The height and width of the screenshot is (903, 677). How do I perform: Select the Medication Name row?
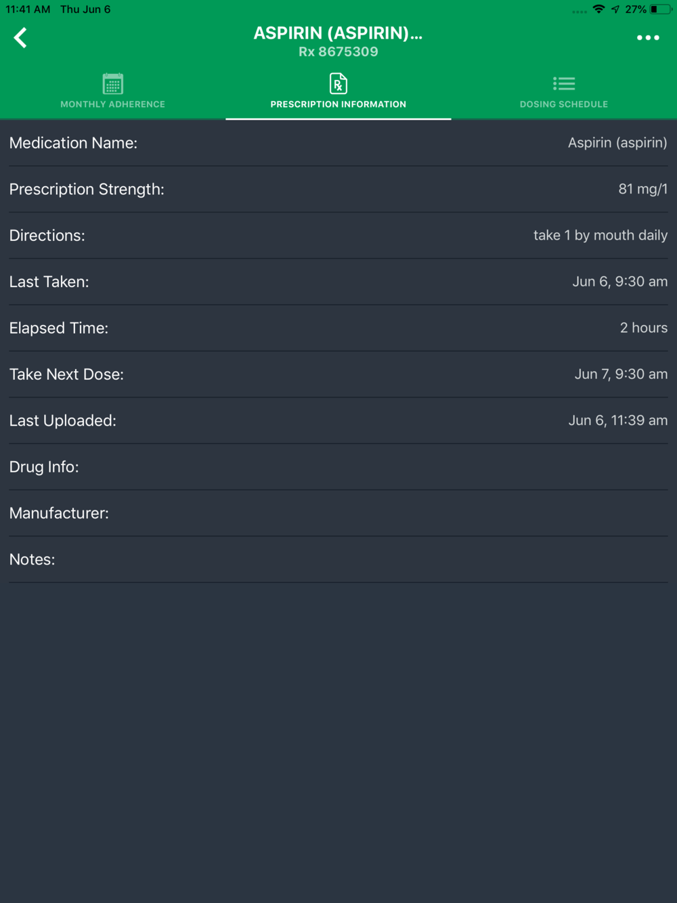[x=338, y=143]
